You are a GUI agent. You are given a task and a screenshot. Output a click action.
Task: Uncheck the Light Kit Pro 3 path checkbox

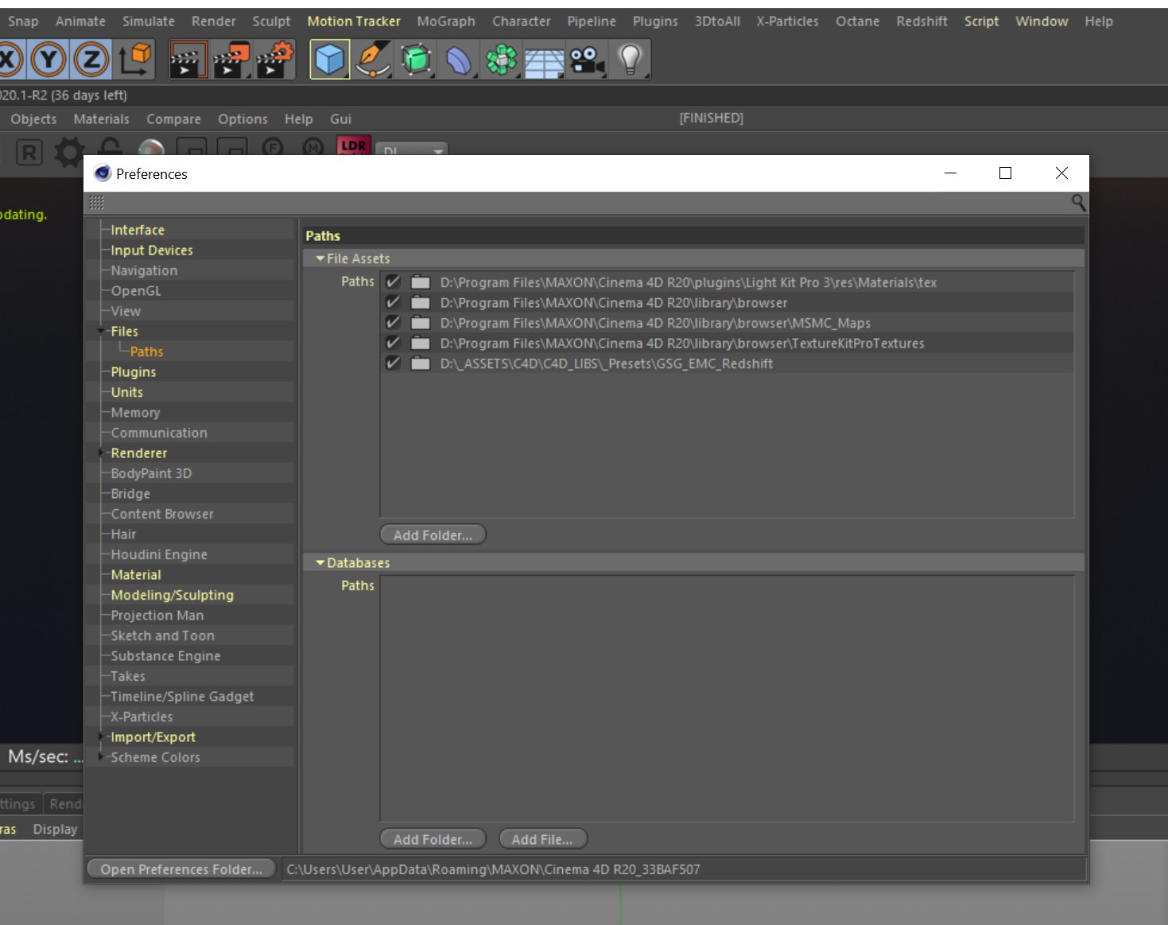tap(393, 282)
